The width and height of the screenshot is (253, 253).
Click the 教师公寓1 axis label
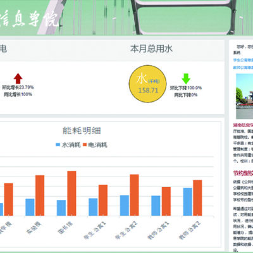158,230
